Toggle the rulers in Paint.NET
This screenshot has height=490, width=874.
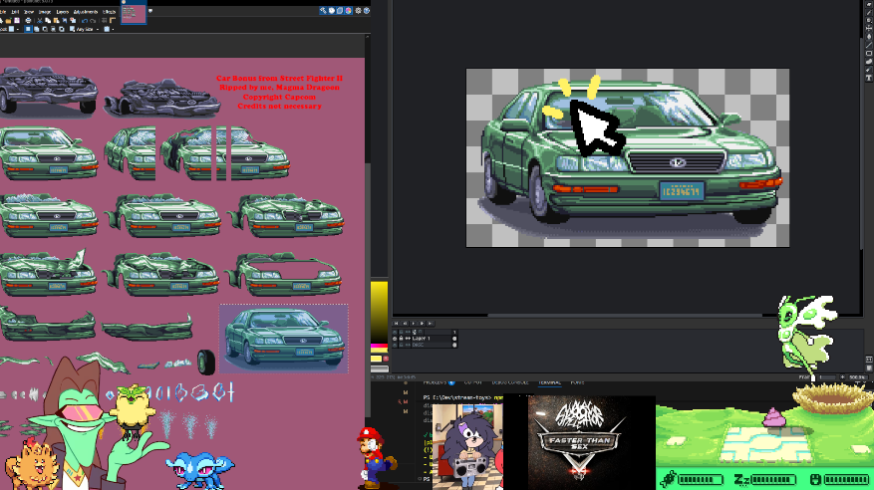tap(112, 21)
